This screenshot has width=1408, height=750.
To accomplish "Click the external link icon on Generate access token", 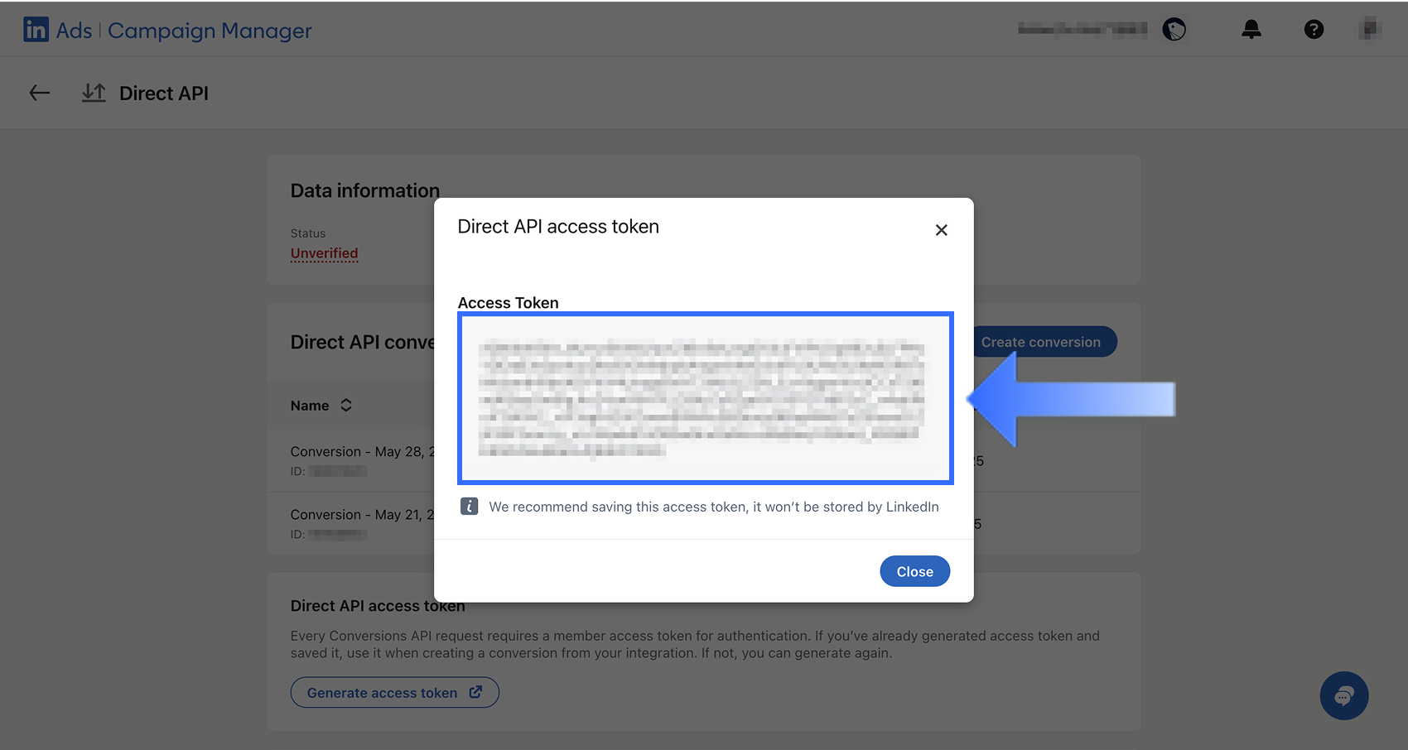I will point(475,692).
